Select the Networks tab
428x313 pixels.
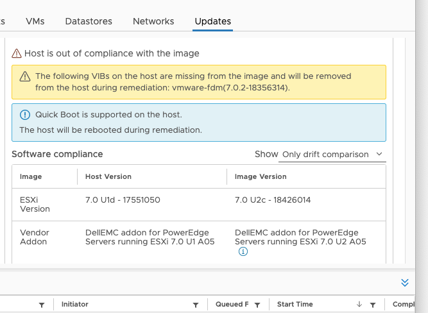coord(153,21)
